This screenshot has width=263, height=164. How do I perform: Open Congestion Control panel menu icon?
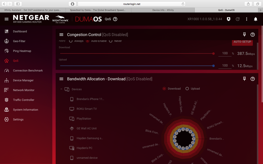61,35
